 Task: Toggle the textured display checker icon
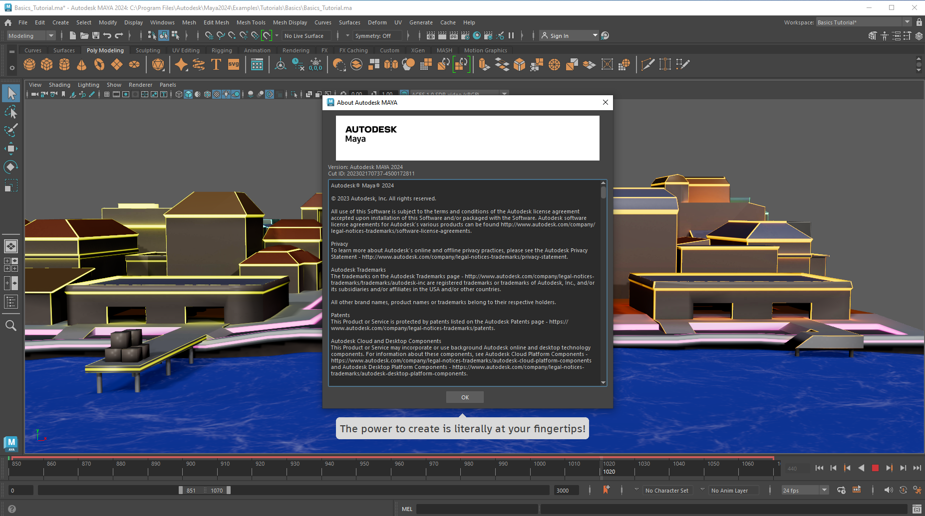click(x=217, y=94)
